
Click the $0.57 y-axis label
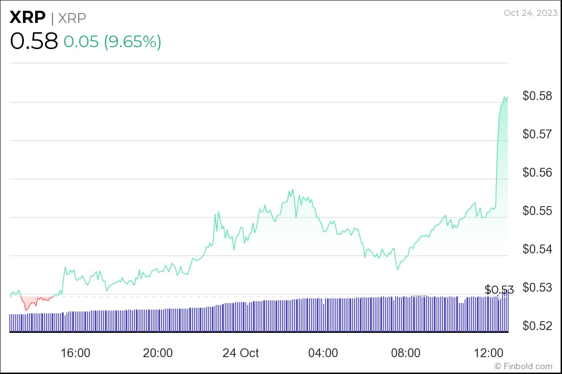coord(537,134)
